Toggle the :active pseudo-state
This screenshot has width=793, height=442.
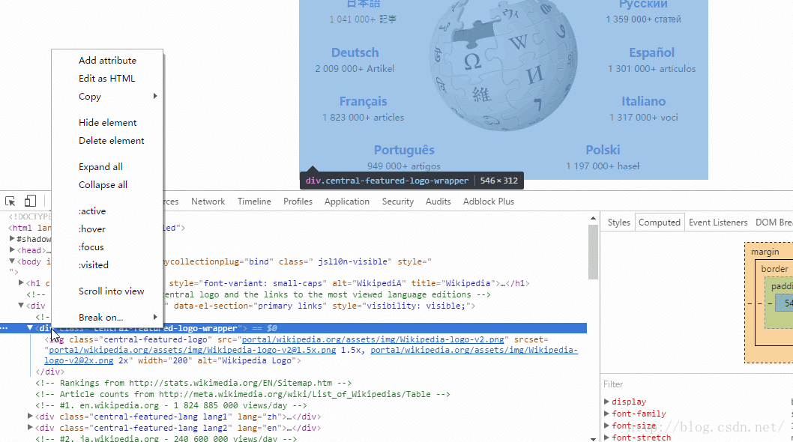click(107, 211)
